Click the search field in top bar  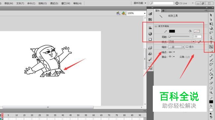click(162, 3)
